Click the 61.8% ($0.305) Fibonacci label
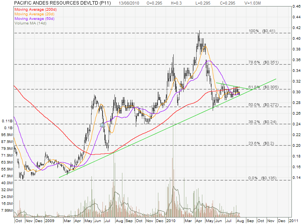 pyautogui.click(x=263, y=87)
